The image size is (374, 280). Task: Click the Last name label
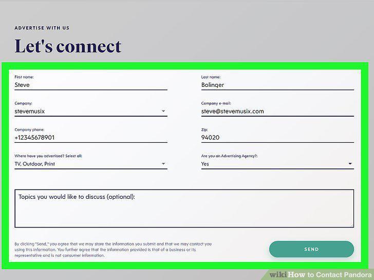tap(211, 77)
